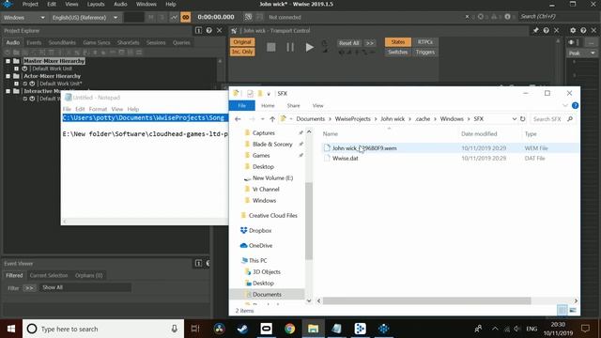601x338 pixels.
Task: Click the settings gear icon in right panel
Action: 573,30
